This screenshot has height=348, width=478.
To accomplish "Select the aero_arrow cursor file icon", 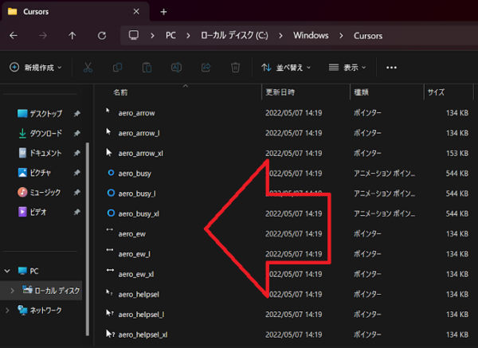I will (x=108, y=111).
